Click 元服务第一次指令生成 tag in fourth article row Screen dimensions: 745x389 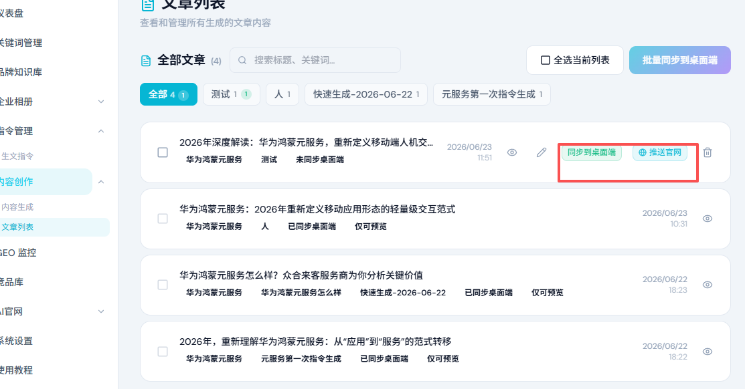pyautogui.click(x=301, y=359)
